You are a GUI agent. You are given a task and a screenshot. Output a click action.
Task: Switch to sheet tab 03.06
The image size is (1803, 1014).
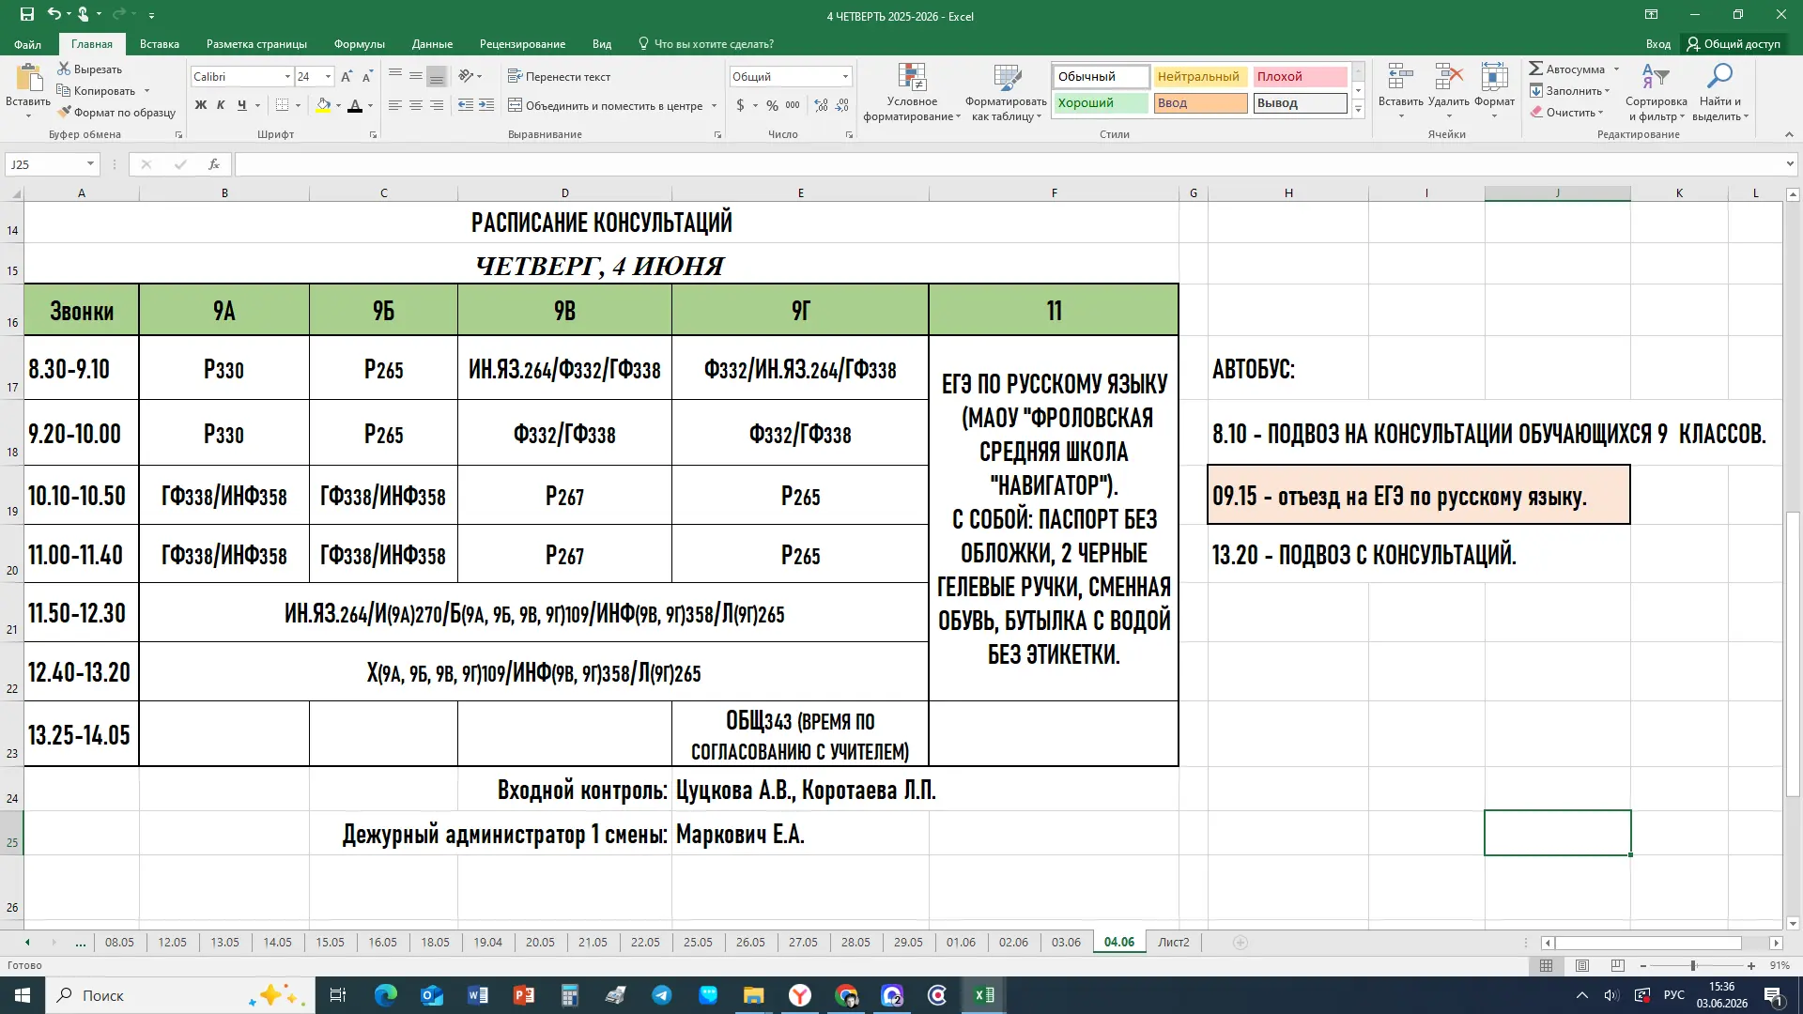1066,943
